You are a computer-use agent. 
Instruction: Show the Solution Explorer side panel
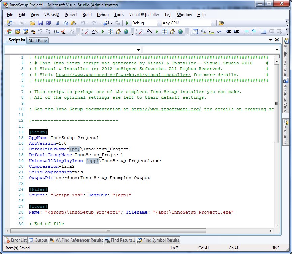tap(285, 57)
